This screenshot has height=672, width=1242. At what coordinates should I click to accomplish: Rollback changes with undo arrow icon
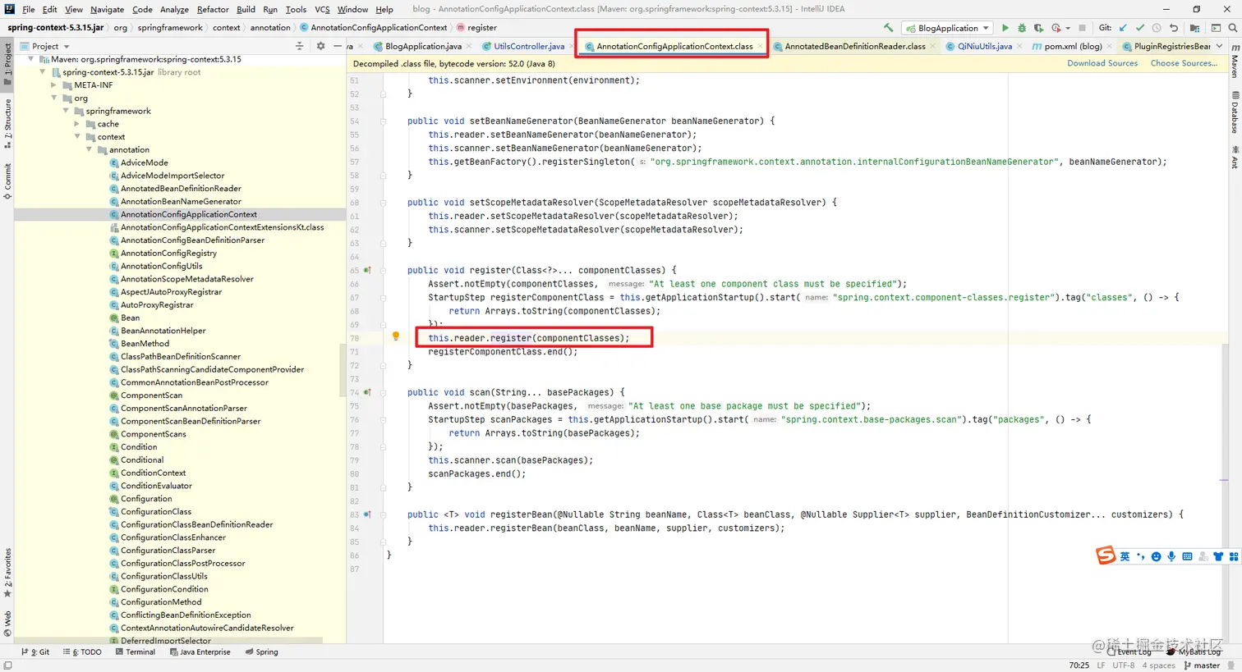[x=1173, y=28]
